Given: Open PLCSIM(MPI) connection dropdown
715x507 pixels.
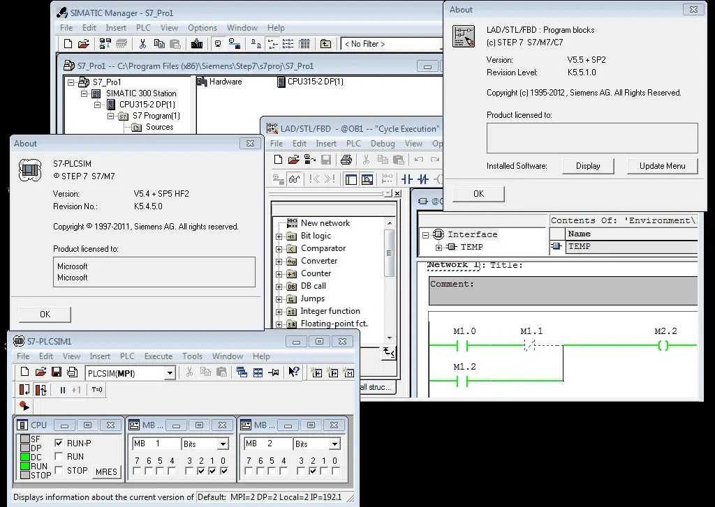Looking at the screenshot, I should (170, 373).
